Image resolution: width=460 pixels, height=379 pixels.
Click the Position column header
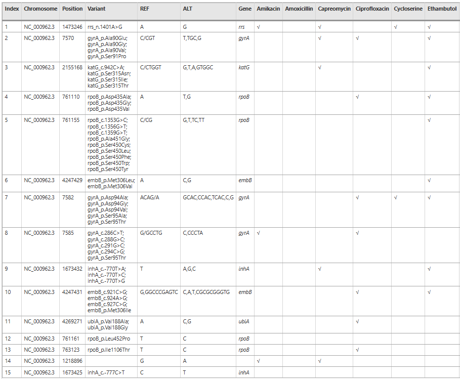pyautogui.click(x=72, y=9)
